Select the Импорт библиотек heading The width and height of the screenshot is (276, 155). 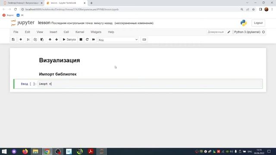58,74
